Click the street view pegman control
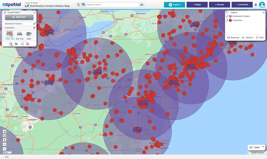Image resolution: width=267 pixels, height=159 pixels. pos(5,140)
